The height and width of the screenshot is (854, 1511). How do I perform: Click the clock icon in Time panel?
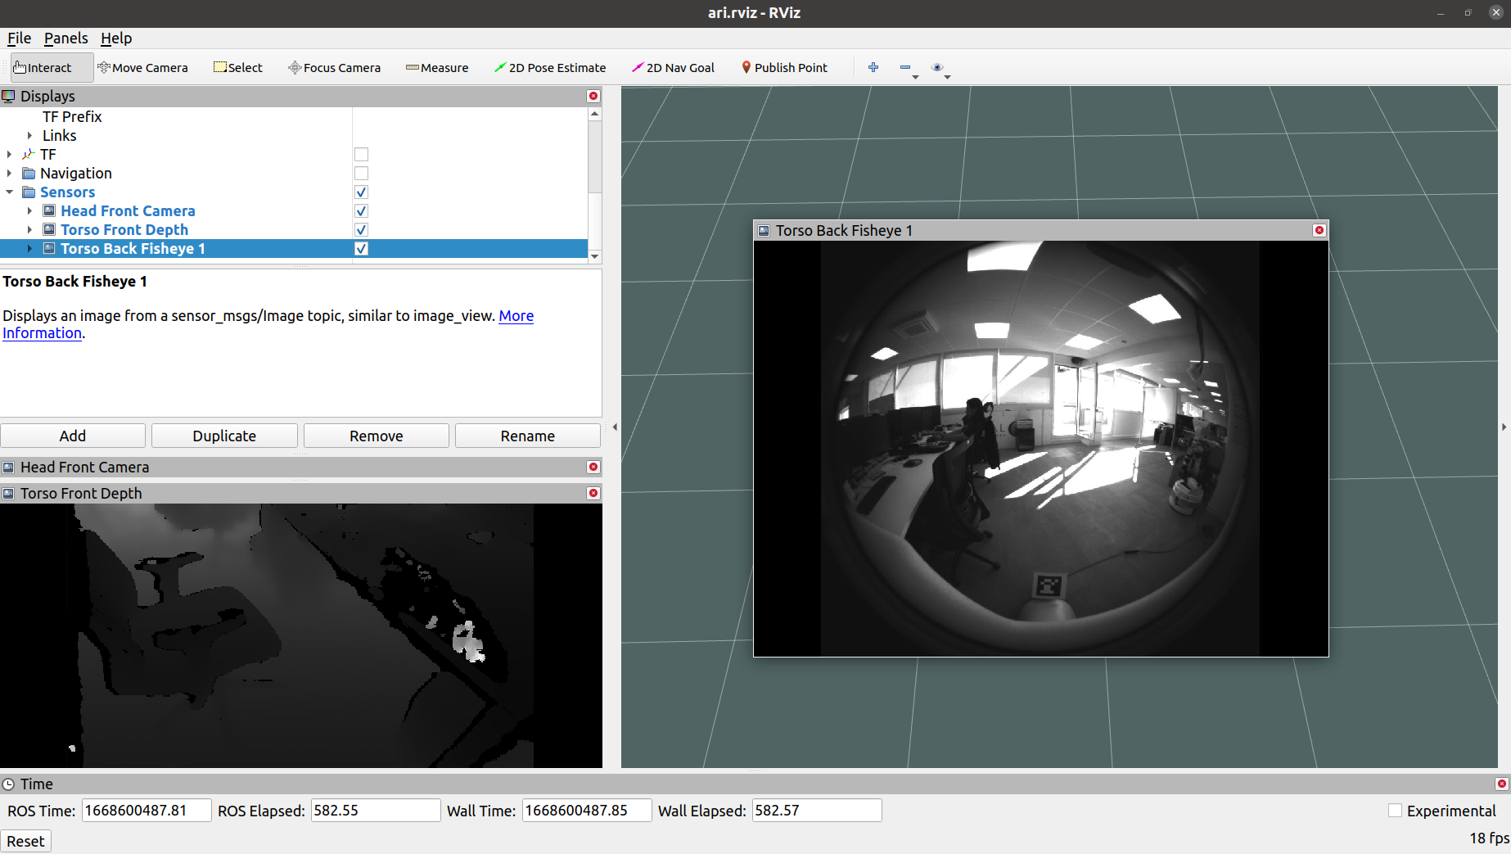click(x=8, y=784)
